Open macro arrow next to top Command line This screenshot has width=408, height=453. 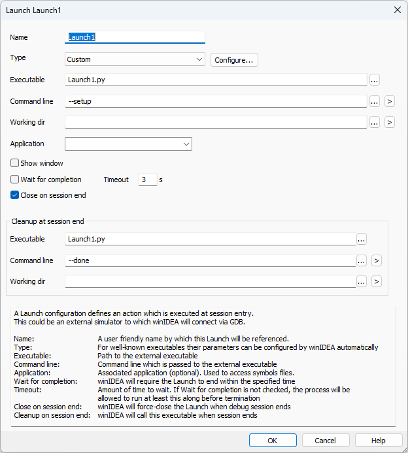coord(389,101)
